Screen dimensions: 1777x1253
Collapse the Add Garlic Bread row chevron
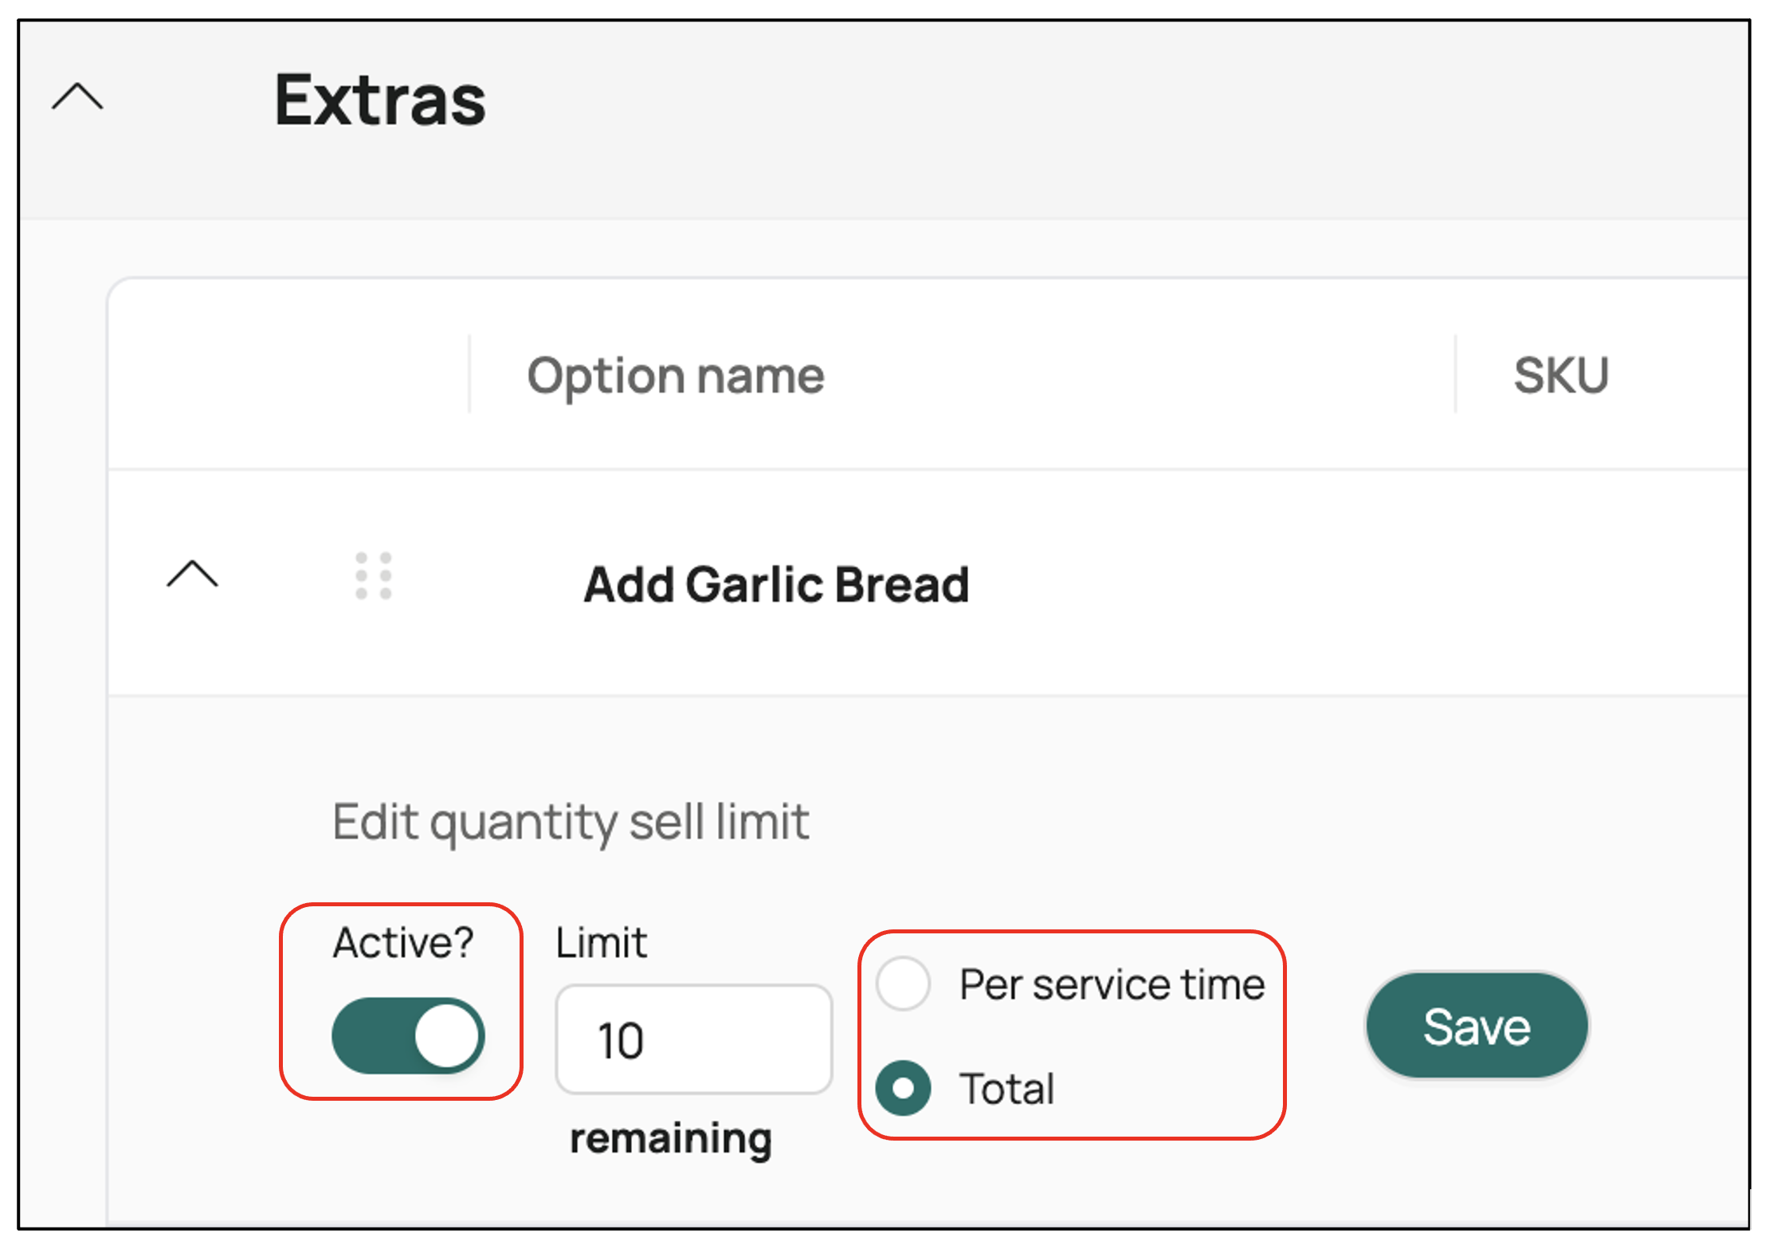tap(192, 574)
